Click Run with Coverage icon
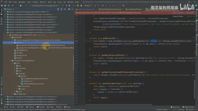This screenshot has height=111, width=198. point(70,6)
